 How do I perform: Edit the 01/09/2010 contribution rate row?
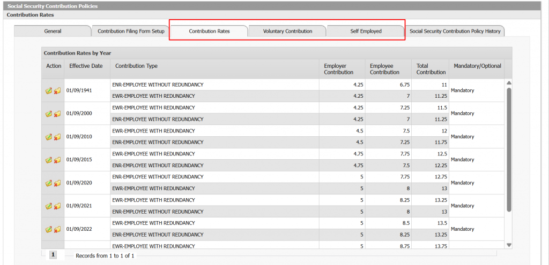coord(49,137)
